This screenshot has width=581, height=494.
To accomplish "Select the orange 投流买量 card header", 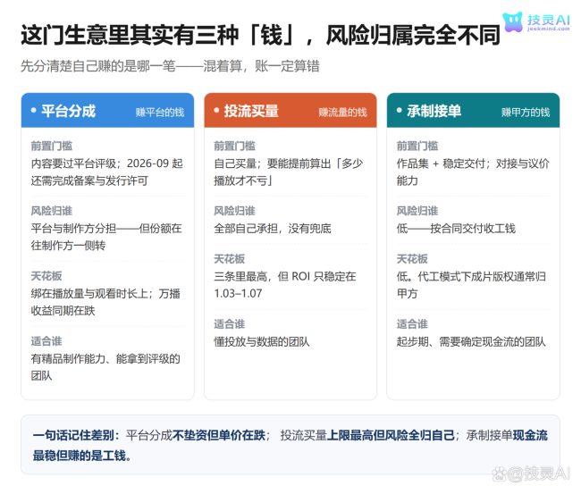I will tap(290, 111).
